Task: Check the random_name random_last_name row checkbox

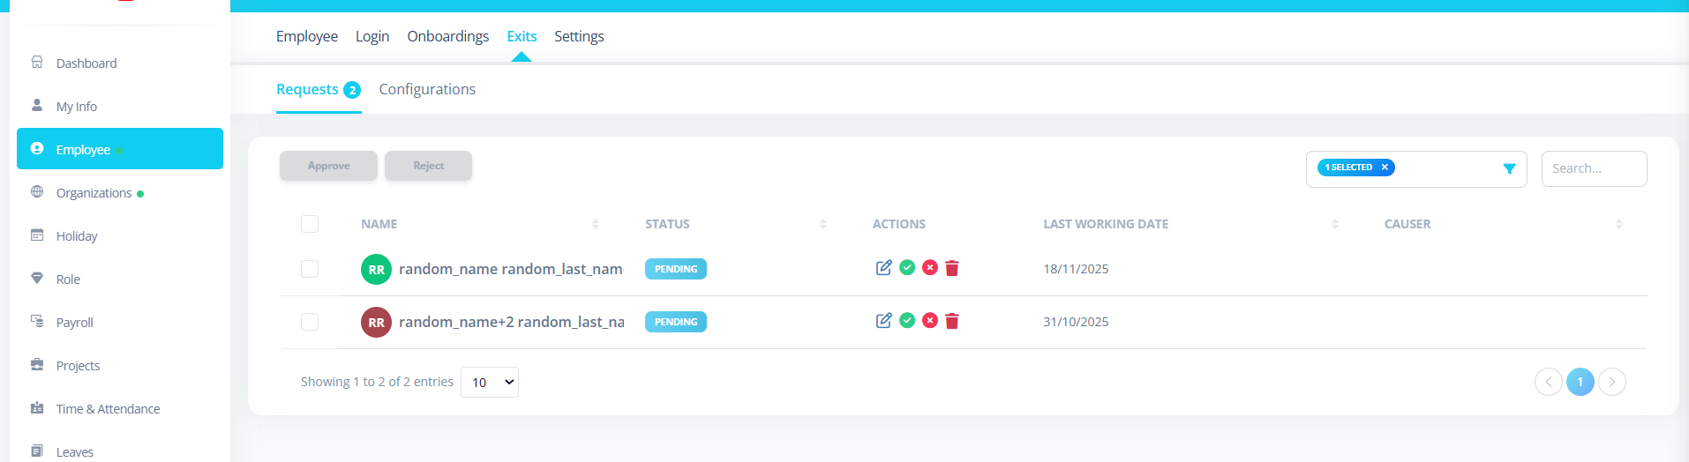Action: [x=310, y=269]
